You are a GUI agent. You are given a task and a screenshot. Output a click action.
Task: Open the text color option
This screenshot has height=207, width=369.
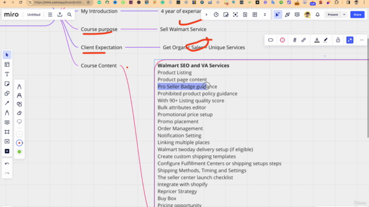(317, 40)
